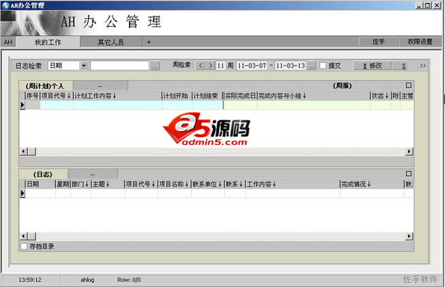445x287 pixels.
Task: Add a new tab with plus
Action: pyautogui.click(x=149, y=42)
